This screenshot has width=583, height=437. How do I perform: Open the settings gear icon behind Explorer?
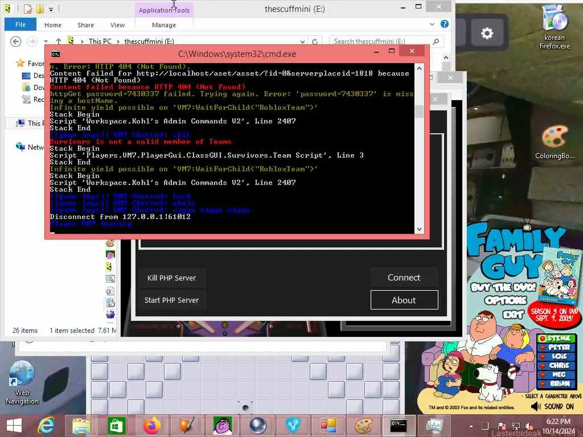pos(487,34)
